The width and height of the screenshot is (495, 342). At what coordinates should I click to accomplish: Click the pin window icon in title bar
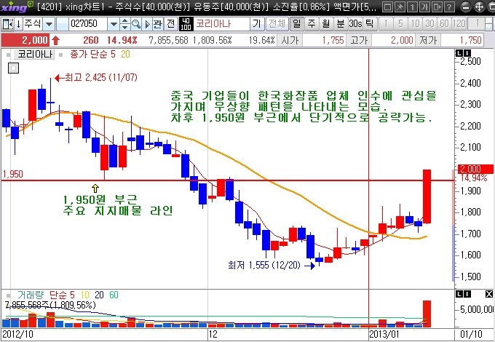point(400,7)
